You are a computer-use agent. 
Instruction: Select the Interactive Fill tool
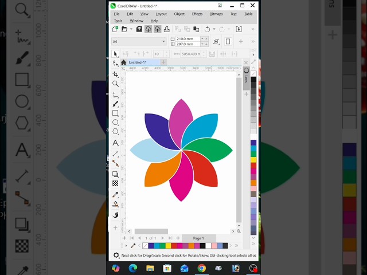tap(115, 204)
